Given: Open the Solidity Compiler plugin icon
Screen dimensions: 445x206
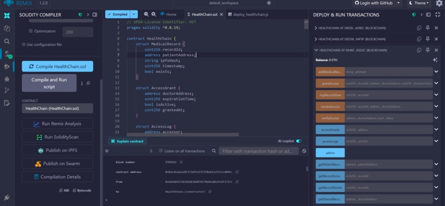Looking at the screenshot, I should coord(8,54).
